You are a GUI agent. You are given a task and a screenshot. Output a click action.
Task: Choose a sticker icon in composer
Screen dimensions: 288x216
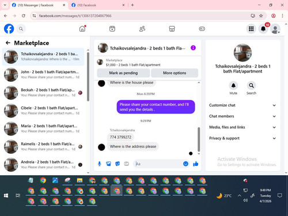tap(118, 164)
